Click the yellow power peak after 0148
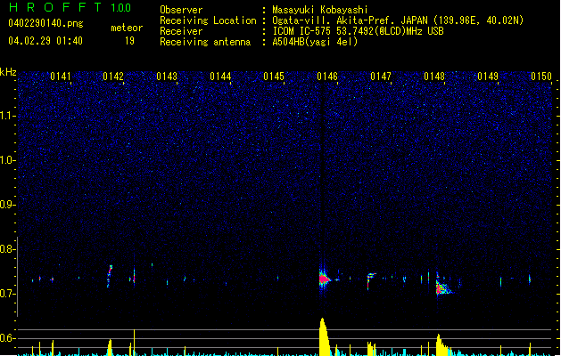Screen dimensions: 561x356 (442, 345)
